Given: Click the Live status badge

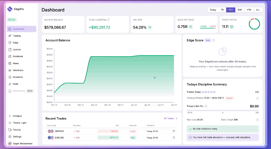Looking at the screenshot, I should coord(11,20).
